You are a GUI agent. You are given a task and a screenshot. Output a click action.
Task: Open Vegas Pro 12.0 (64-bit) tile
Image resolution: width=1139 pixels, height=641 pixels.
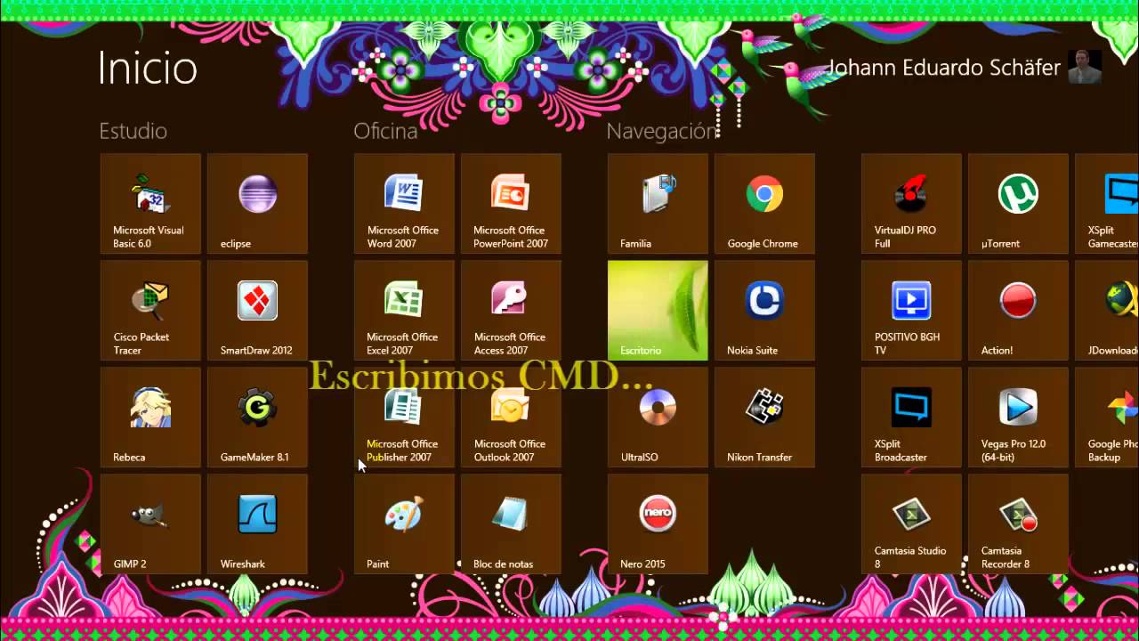point(1018,418)
